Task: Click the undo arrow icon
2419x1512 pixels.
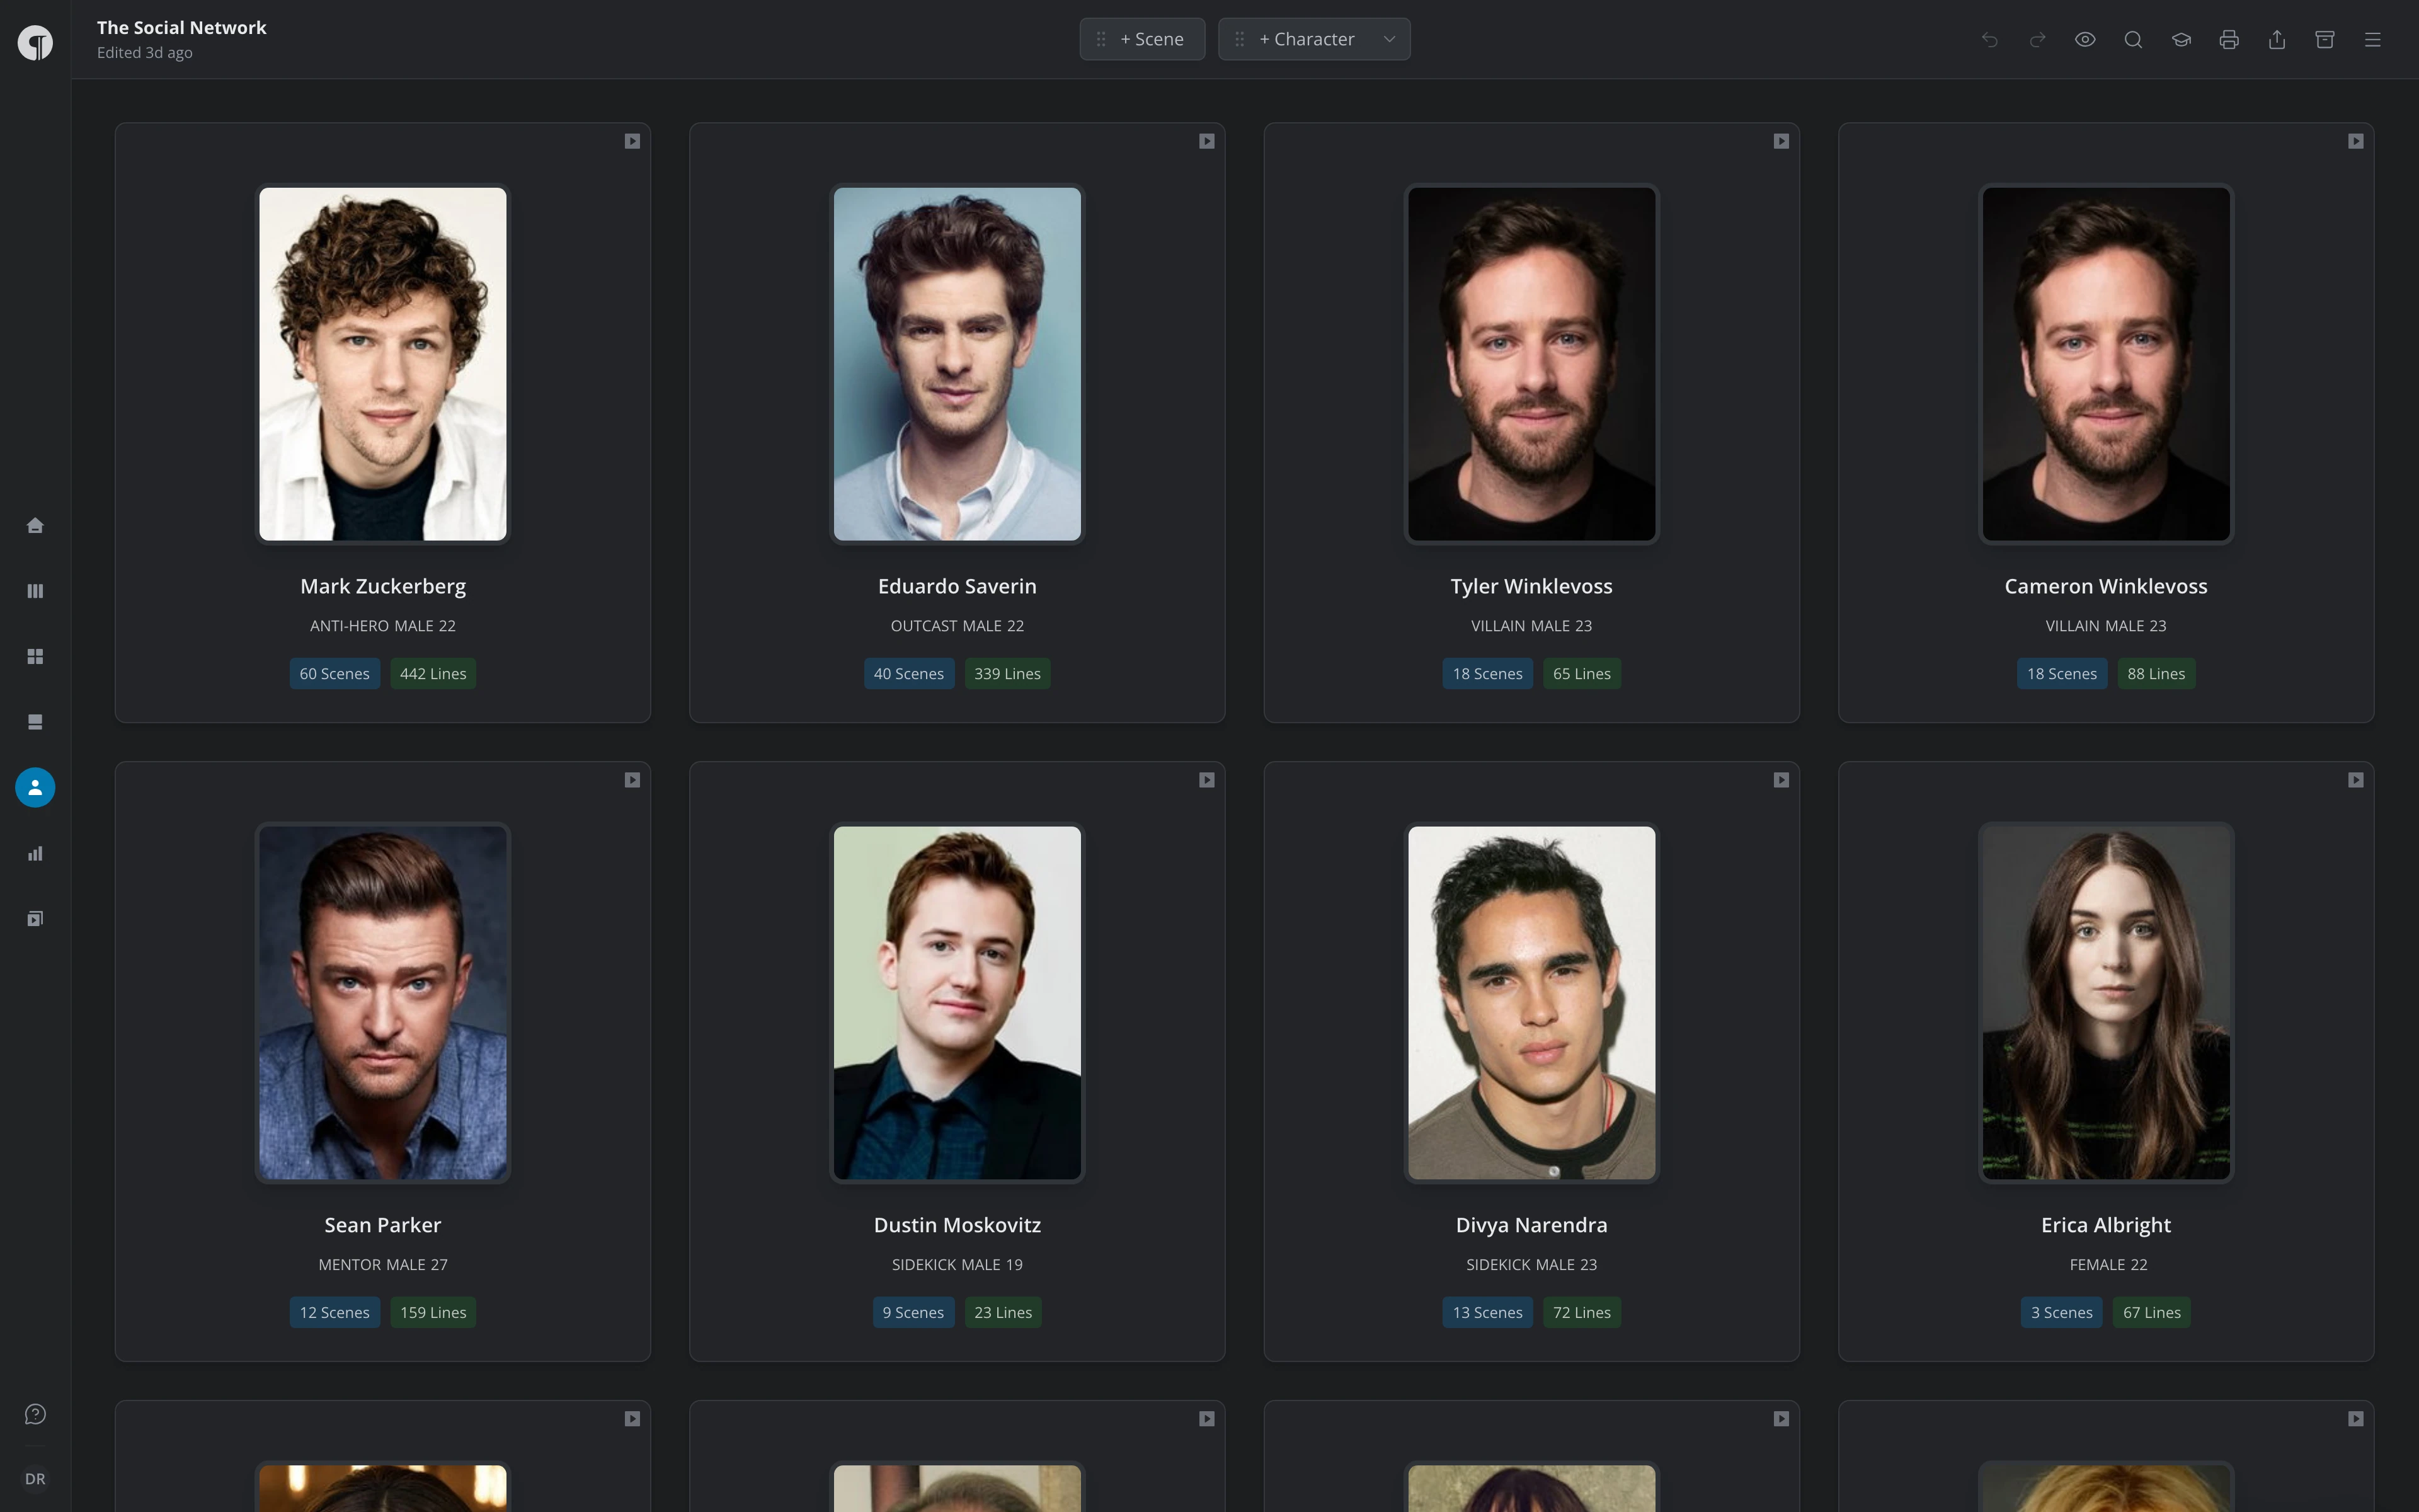Action: 1989,39
